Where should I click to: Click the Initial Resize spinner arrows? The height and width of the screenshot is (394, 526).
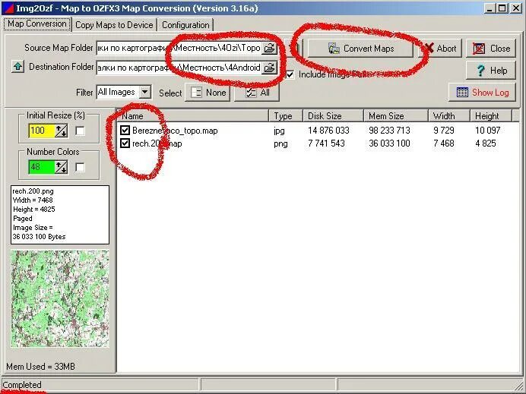click(61, 131)
